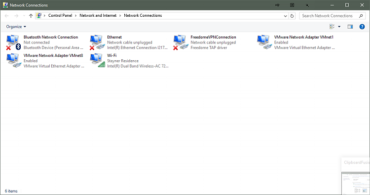The image size is (370, 195).
Task: Click the title bar pin icon
Action: (x=277, y=5)
